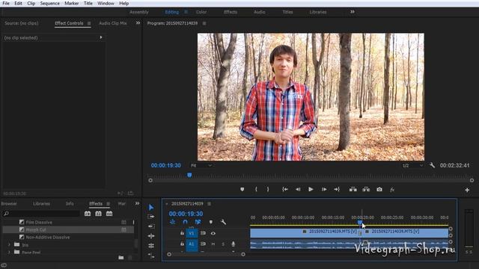Go to Out point

(x=337, y=189)
